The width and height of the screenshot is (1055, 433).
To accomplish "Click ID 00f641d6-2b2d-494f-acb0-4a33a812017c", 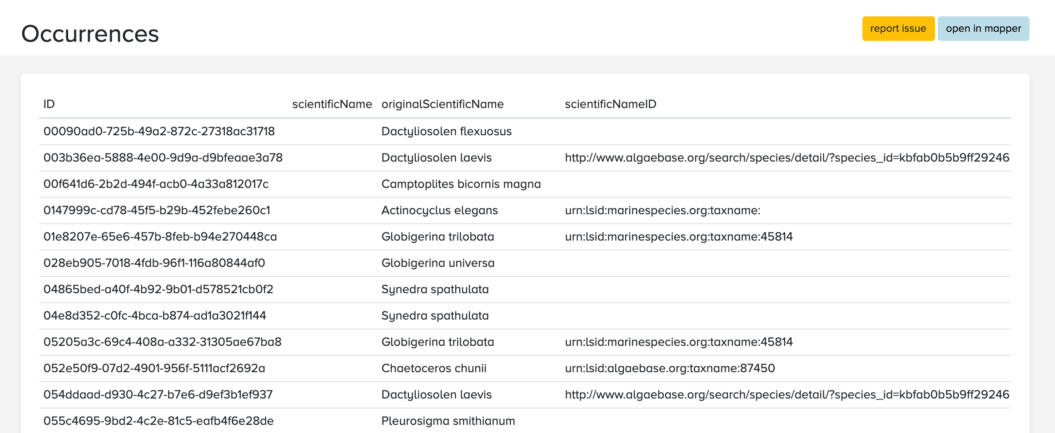I will (x=156, y=184).
